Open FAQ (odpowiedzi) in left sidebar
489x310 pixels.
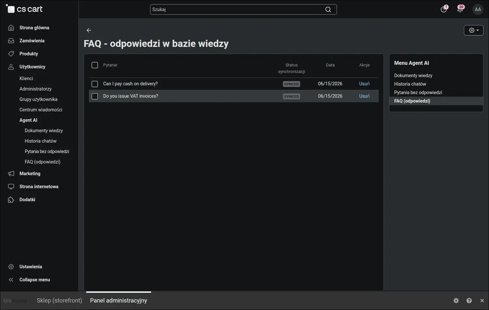click(42, 162)
